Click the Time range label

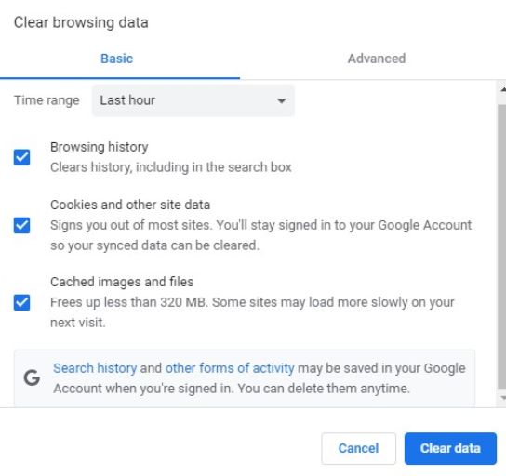[x=47, y=100]
